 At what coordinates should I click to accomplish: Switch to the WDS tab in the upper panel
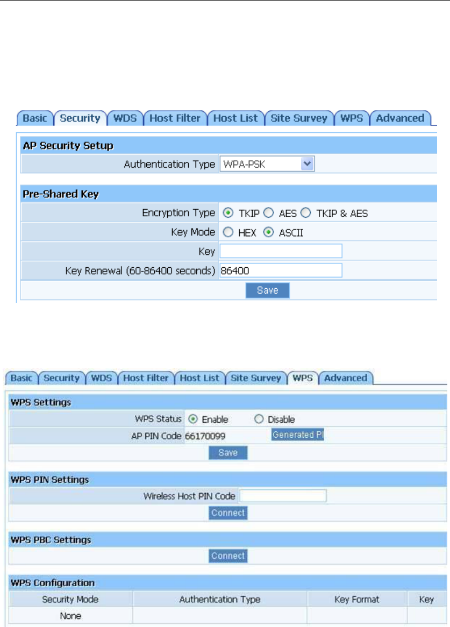pyautogui.click(x=125, y=118)
